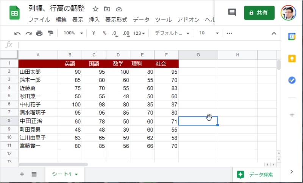Viewport: 303px width, 183px height.
Task: Star the document with the star icon
Action: tap(95, 9)
